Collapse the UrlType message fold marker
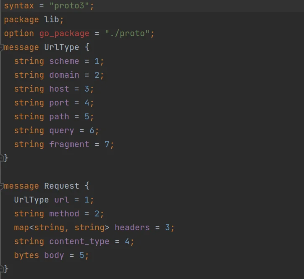The width and height of the screenshot is (304, 279). point(2,47)
